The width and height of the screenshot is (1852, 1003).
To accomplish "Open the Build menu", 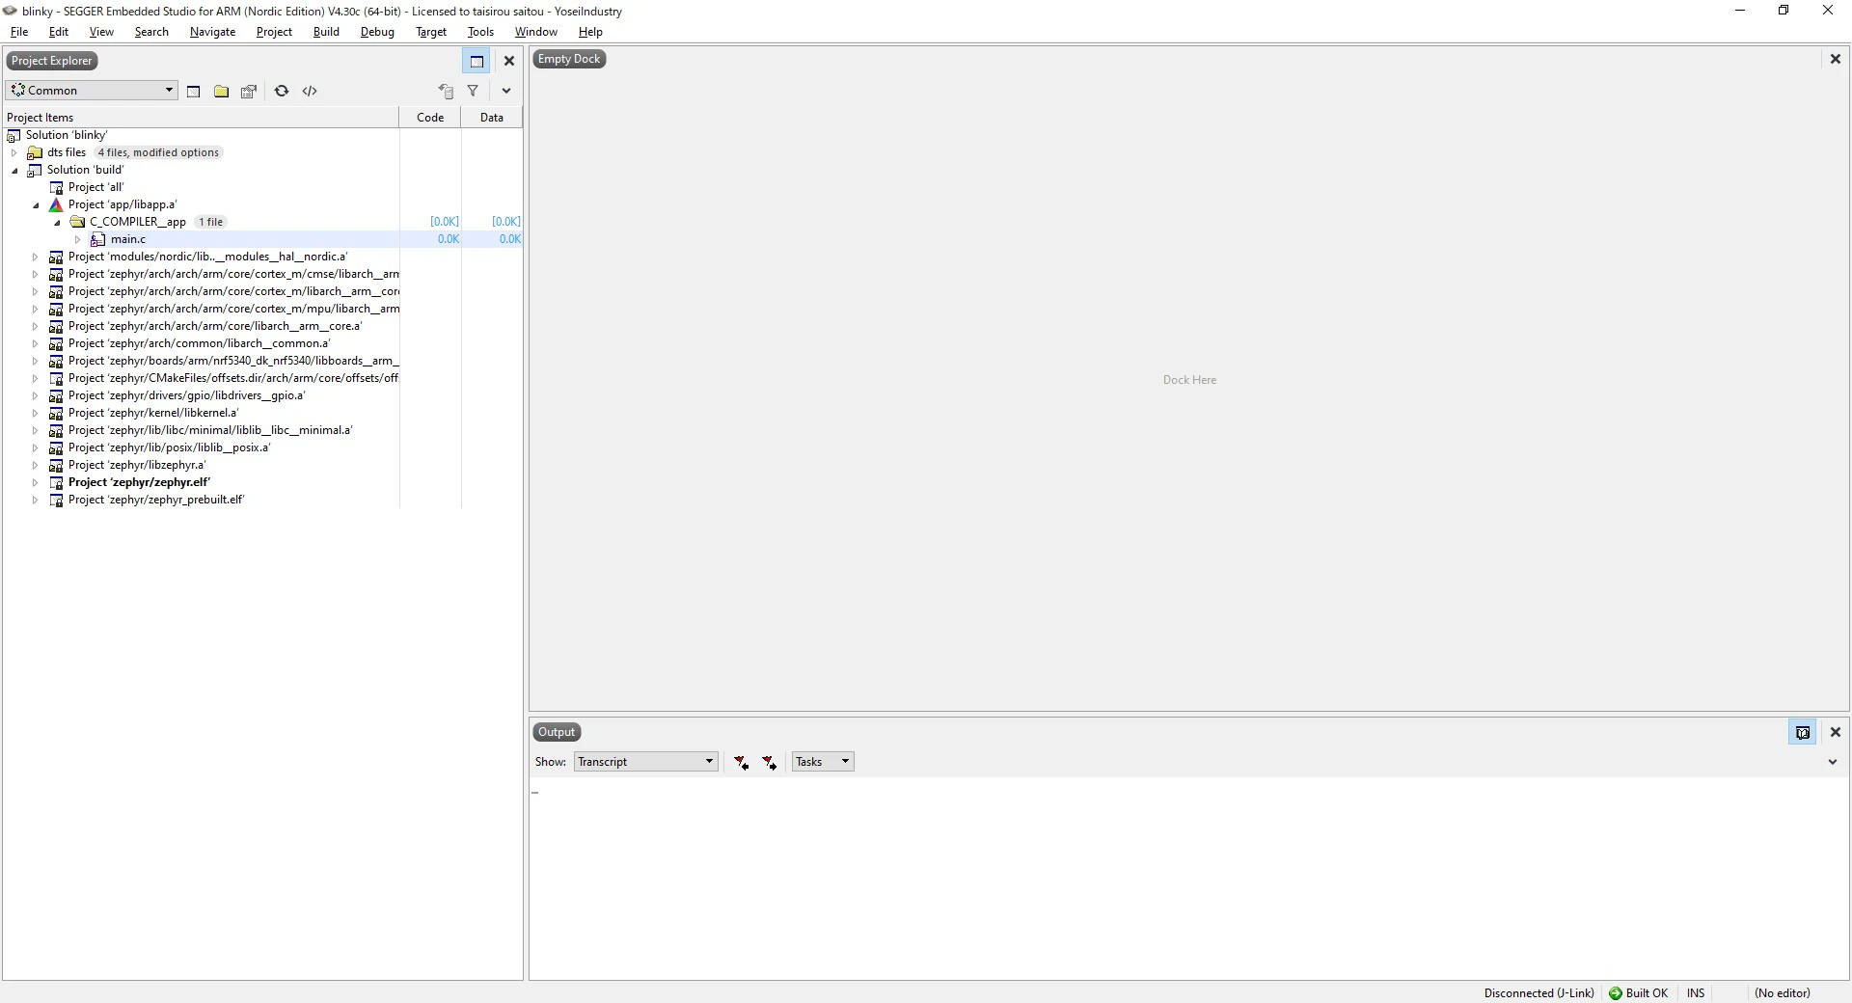I will [326, 32].
